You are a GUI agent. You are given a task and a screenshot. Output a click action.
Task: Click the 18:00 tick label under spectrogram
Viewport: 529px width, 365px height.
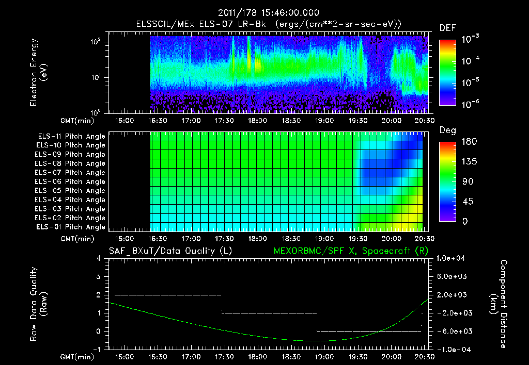pos(258,121)
